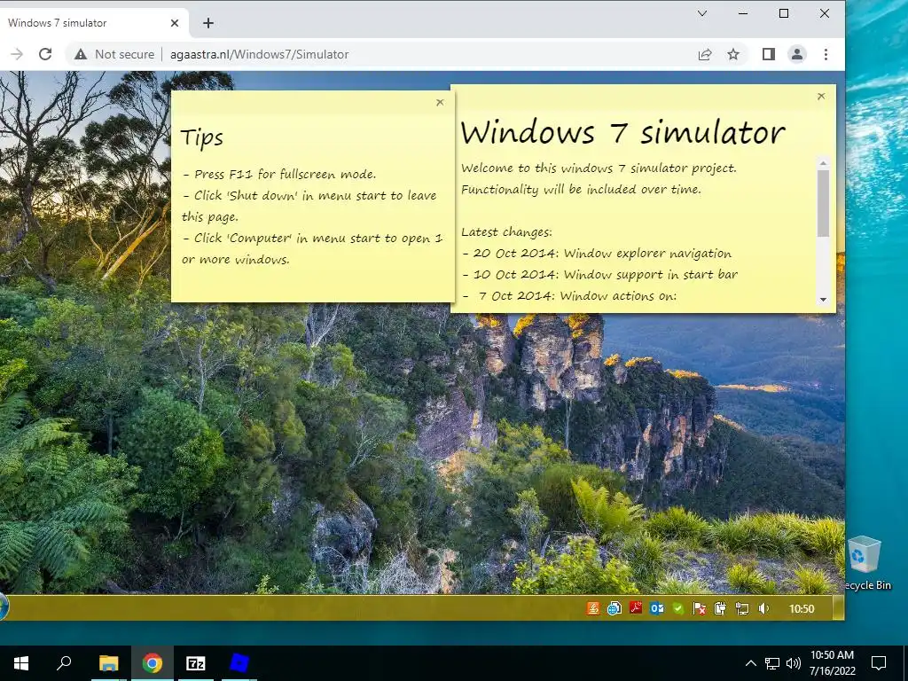Screen dimensions: 908x681
Task: Click the 'Windows 7 simulator' note heading
Action: click(x=623, y=132)
